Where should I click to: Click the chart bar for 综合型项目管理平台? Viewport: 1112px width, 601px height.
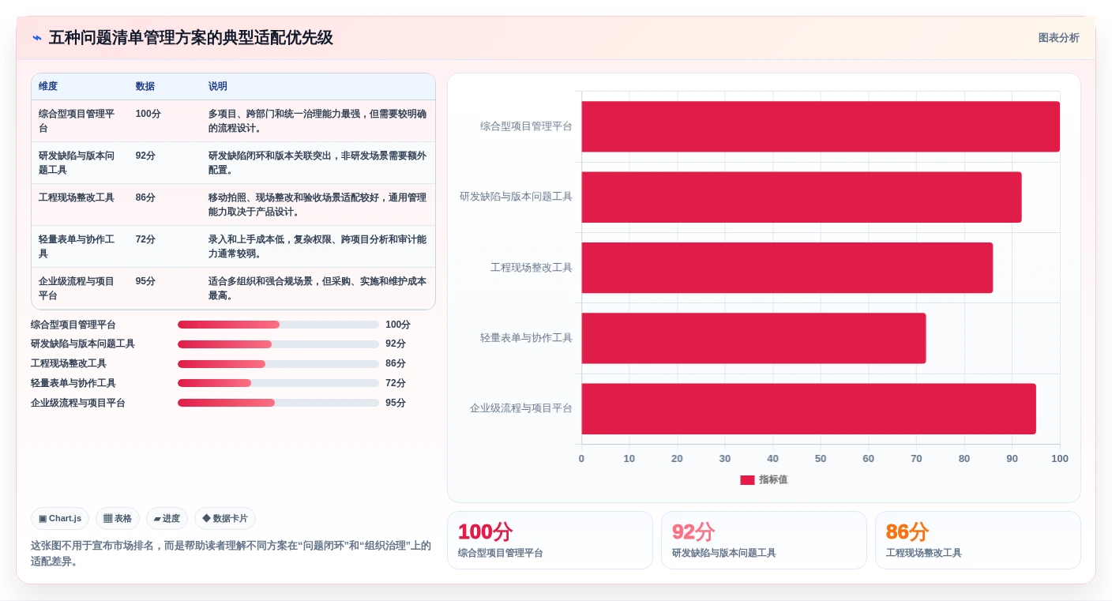pyautogui.click(x=821, y=126)
